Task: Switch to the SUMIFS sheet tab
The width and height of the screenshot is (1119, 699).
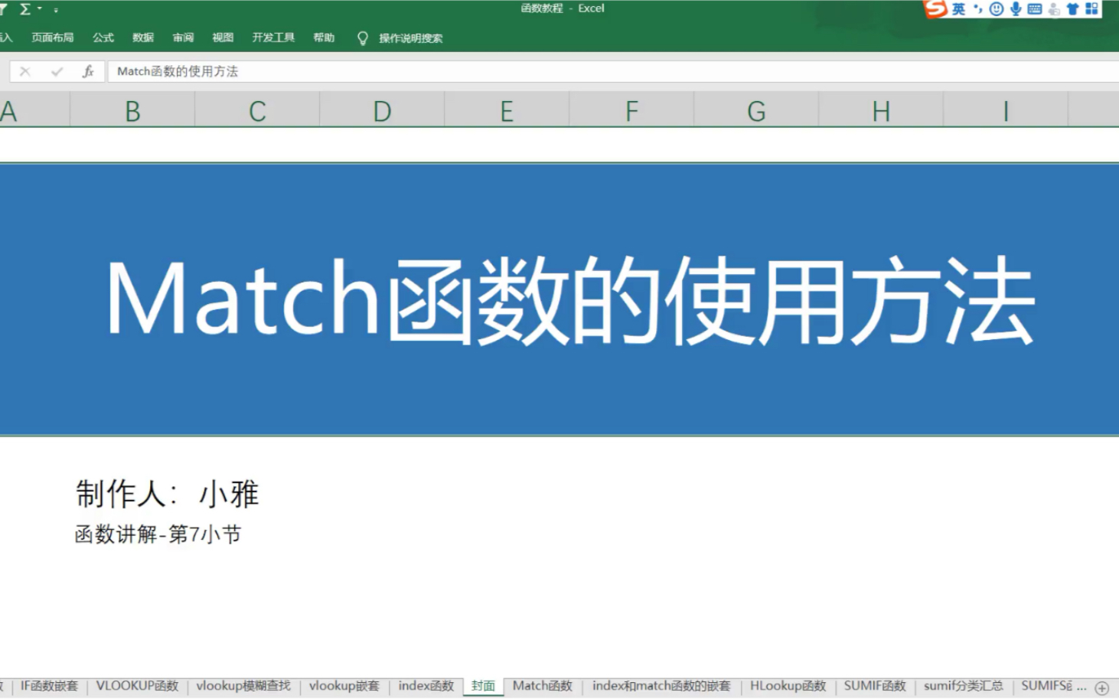Action: coord(1046,686)
